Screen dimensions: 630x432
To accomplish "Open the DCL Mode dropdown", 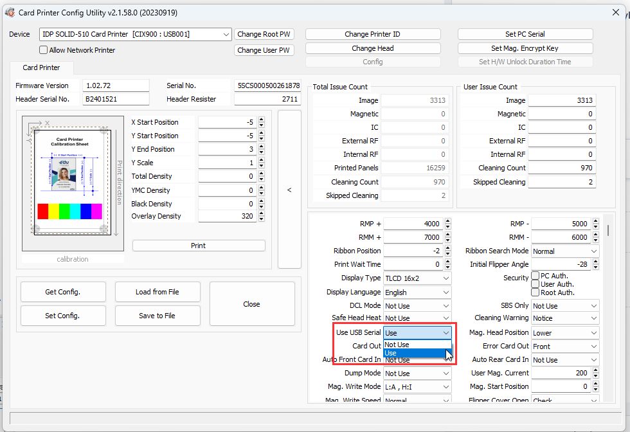I will click(417, 306).
